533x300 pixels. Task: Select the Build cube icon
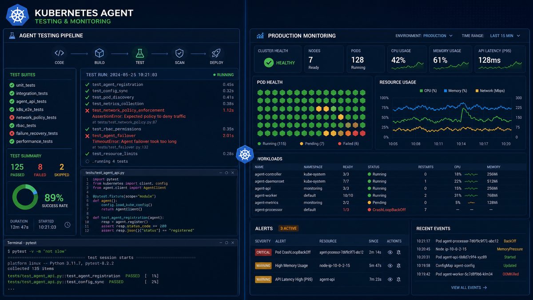click(x=99, y=53)
